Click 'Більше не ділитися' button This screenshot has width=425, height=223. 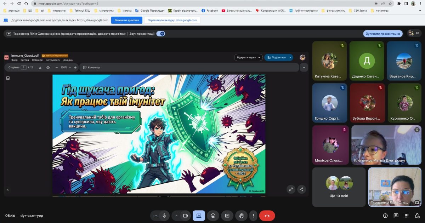(127, 20)
